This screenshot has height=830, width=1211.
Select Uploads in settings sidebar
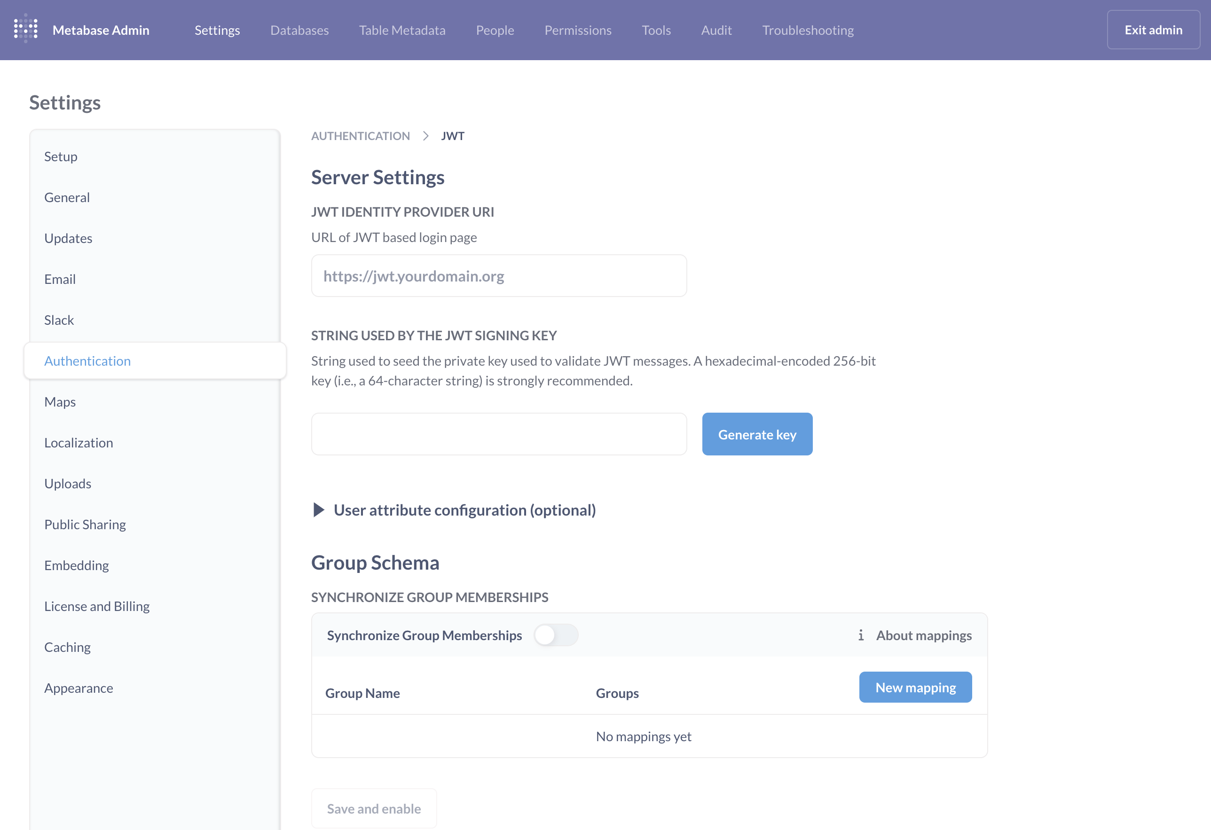pyautogui.click(x=155, y=484)
